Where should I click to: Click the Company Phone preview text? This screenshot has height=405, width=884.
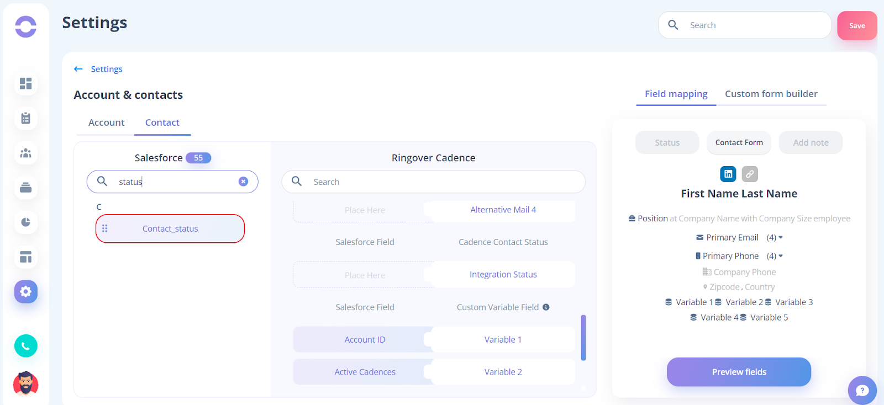pyautogui.click(x=745, y=272)
